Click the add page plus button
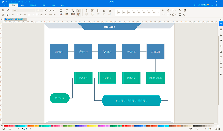This screenshot has height=131, width=223. pyautogui.click(x=30, y=129)
